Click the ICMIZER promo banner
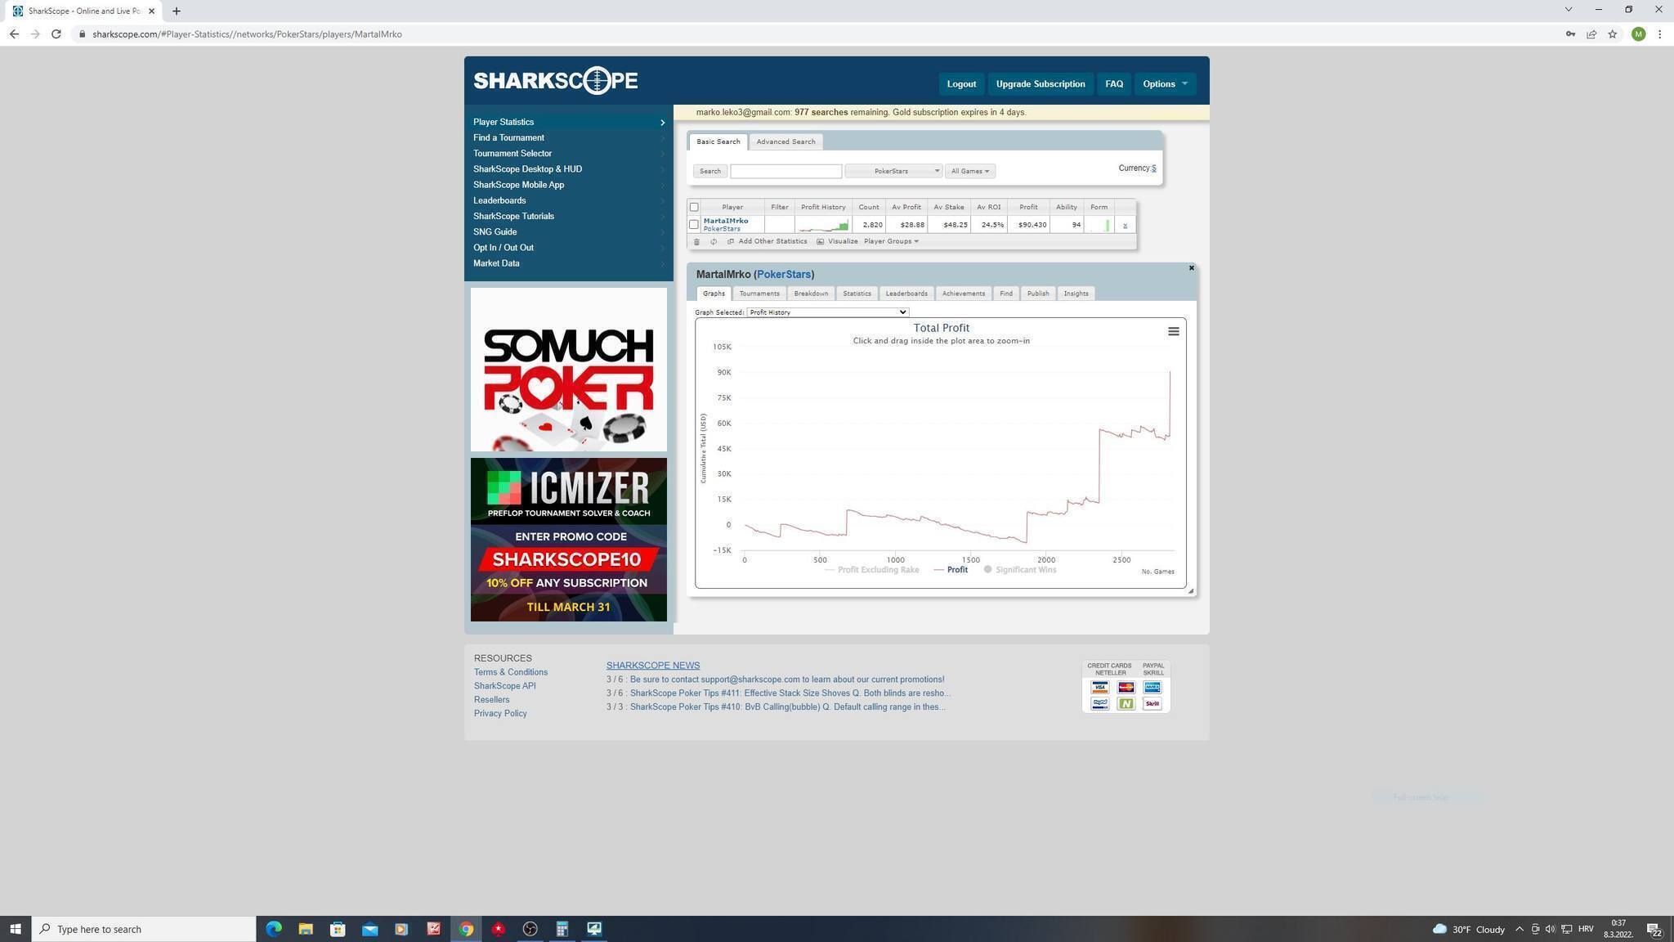Viewport: 1674px width, 942px height. point(569,540)
